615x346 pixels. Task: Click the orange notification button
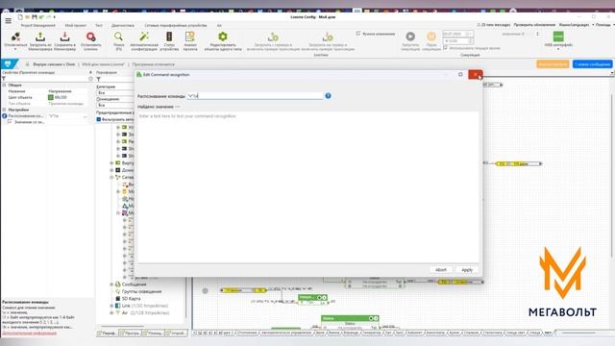click(x=553, y=64)
